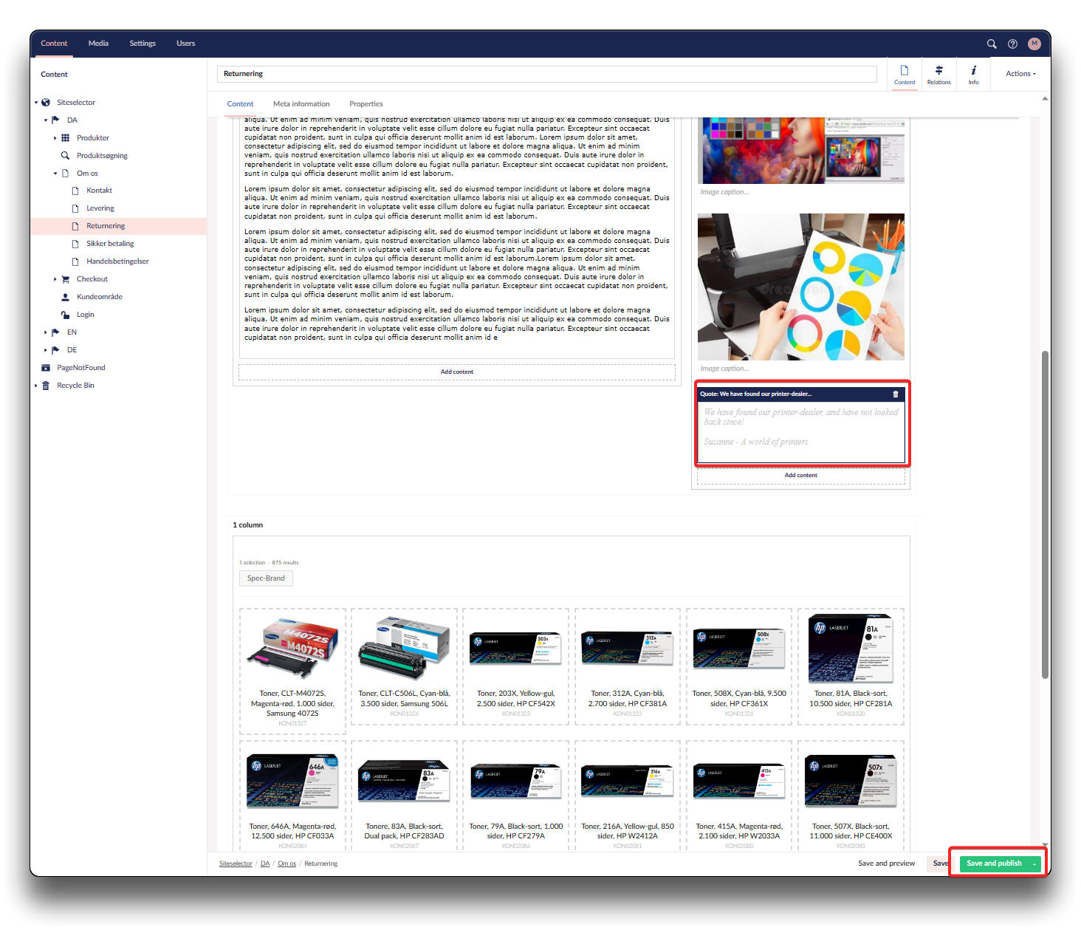This screenshot has width=1081, height=930.
Task: Open the Relations app icon
Action: coord(938,74)
